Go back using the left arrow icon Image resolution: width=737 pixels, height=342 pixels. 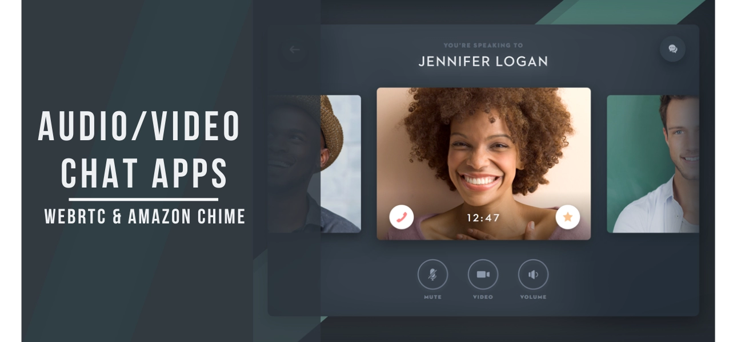[294, 50]
